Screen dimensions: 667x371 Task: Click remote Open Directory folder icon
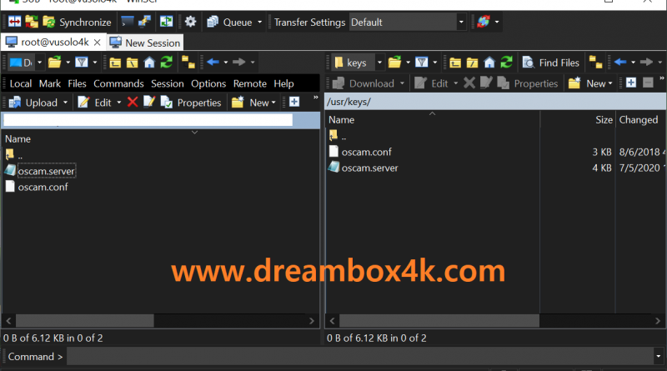394,63
